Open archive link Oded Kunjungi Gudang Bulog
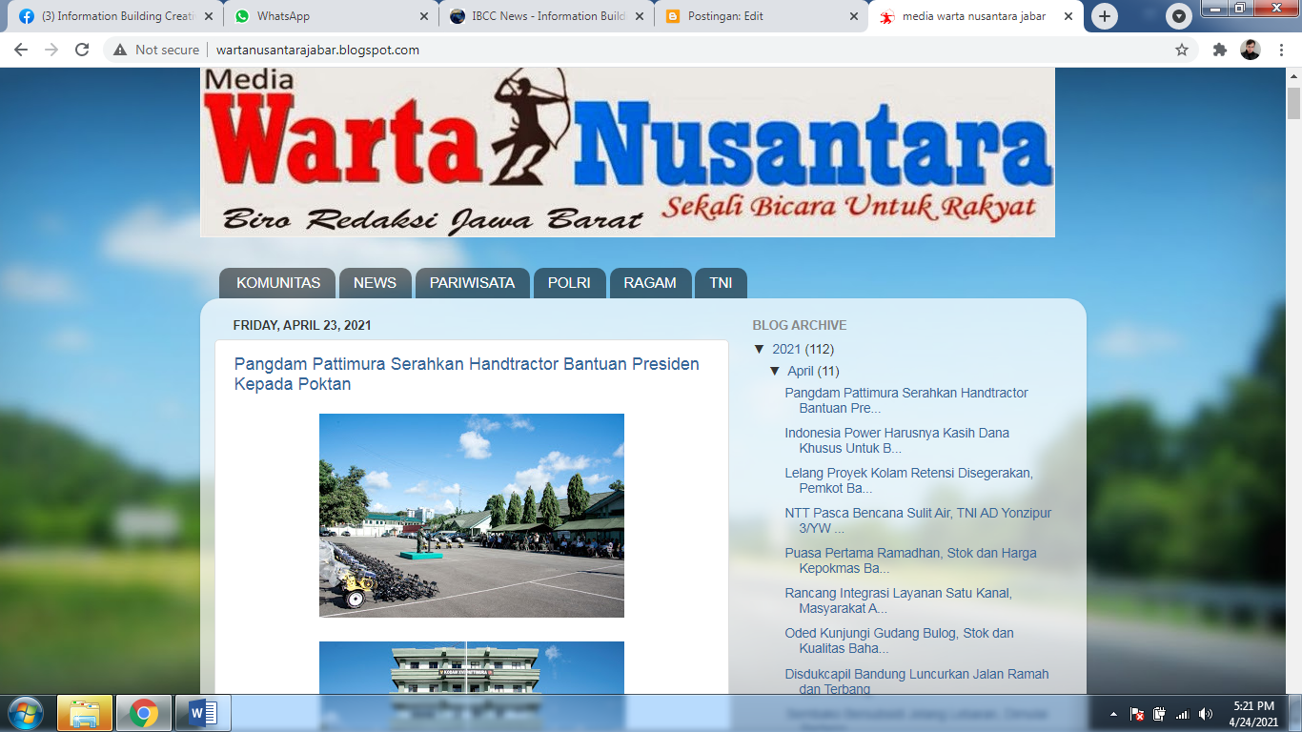 click(x=899, y=640)
